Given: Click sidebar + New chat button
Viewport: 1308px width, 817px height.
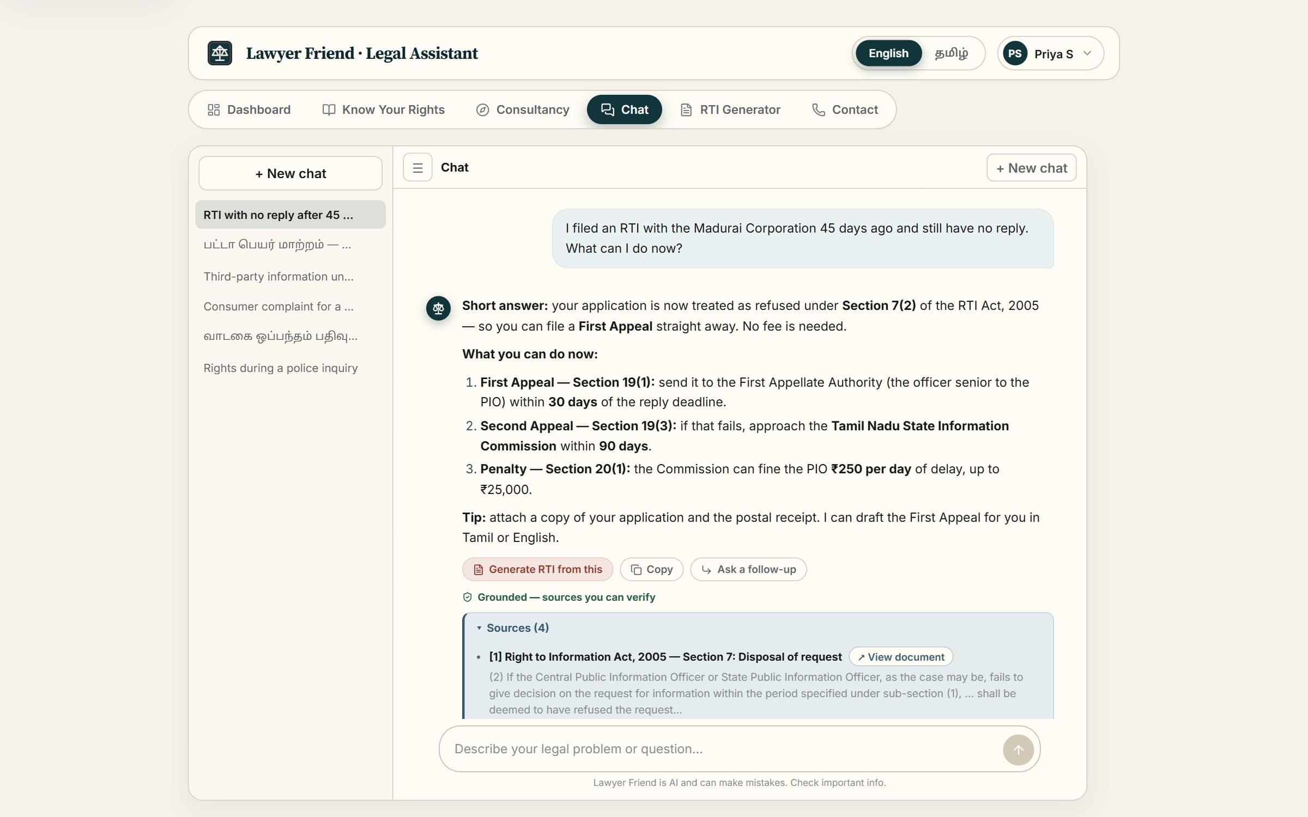Looking at the screenshot, I should 290,173.
